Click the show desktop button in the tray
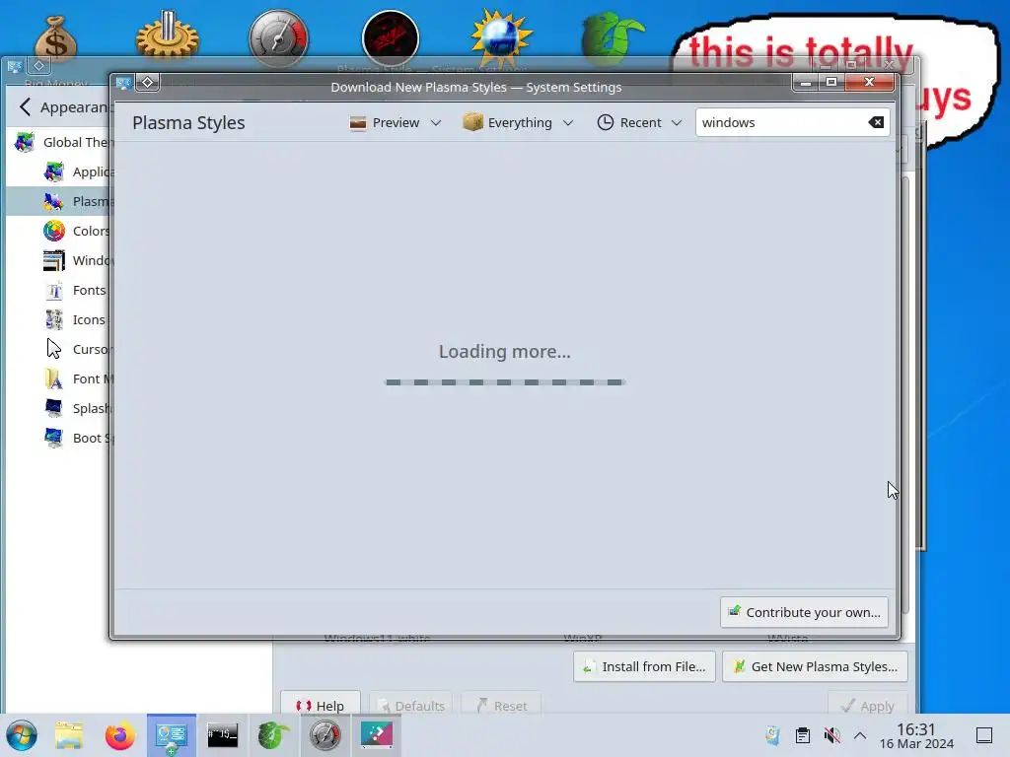1010x757 pixels. click(x=984, y=735)
